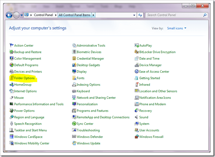215x157 pixels.
Task: Open Display settings link
Action: tap(82, 72)
